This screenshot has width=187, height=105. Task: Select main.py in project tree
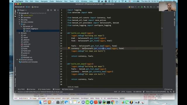tap(27, 31)
